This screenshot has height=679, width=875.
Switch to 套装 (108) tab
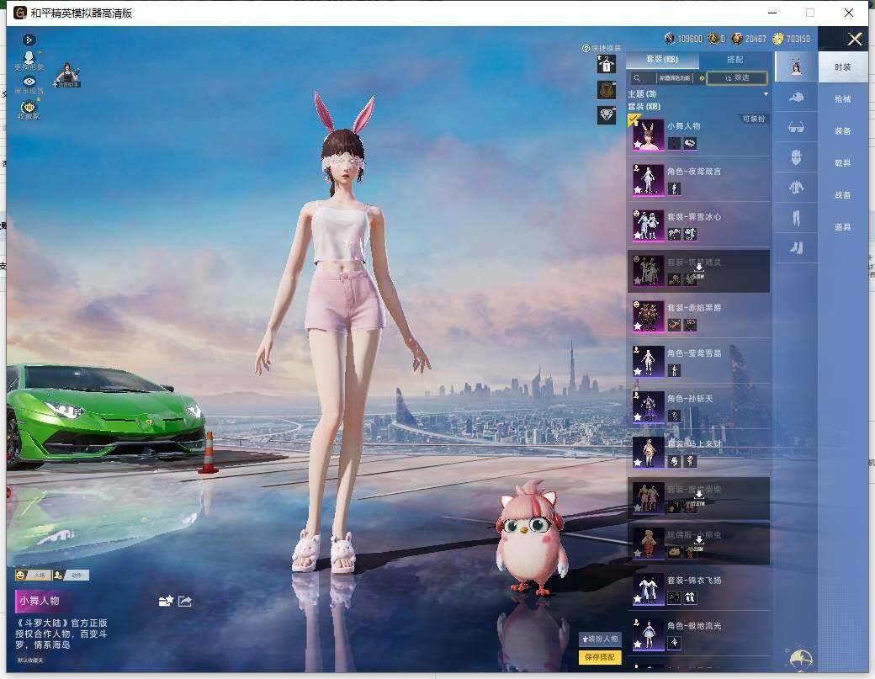click(x=662, y=59)
